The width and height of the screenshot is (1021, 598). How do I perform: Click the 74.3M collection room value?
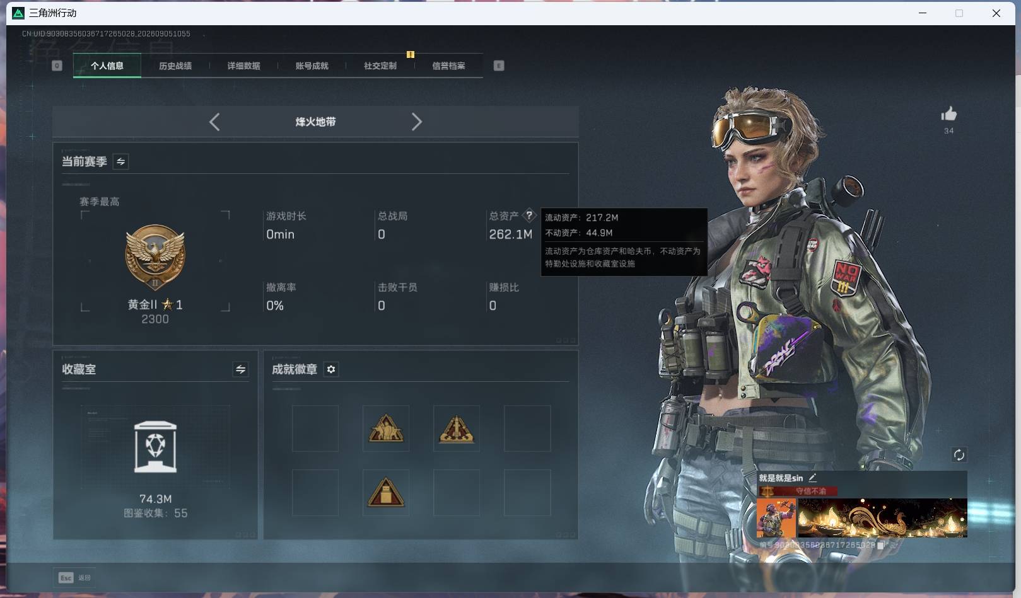point(155,499)
